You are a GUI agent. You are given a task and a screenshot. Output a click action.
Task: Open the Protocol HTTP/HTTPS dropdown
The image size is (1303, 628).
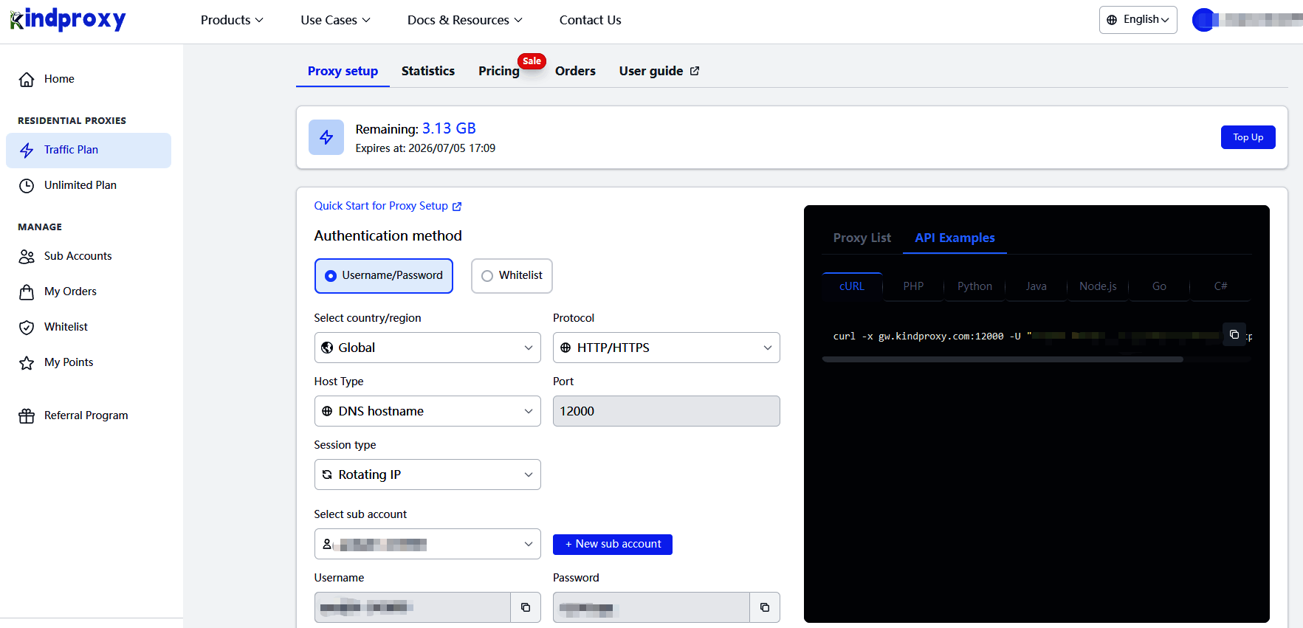click(666, 348)
